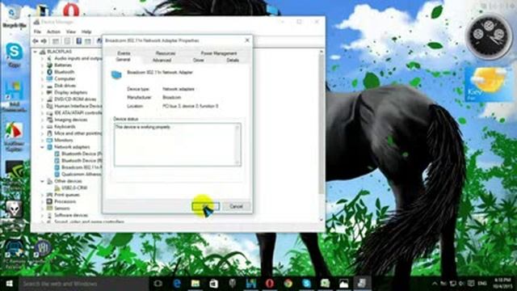Select the General tab
The image size is (517, 291).
pyautogui.click(x=124, y=60)
